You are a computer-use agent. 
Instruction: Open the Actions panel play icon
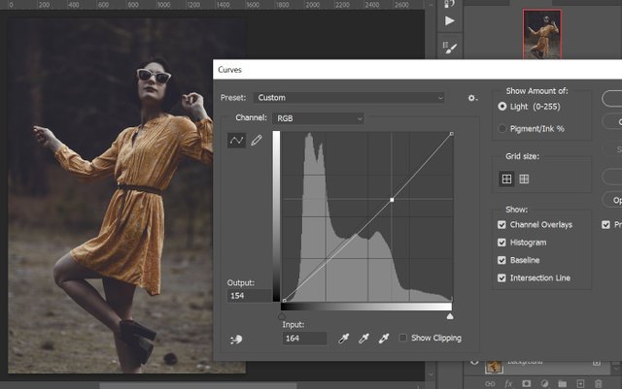[449, 20]
